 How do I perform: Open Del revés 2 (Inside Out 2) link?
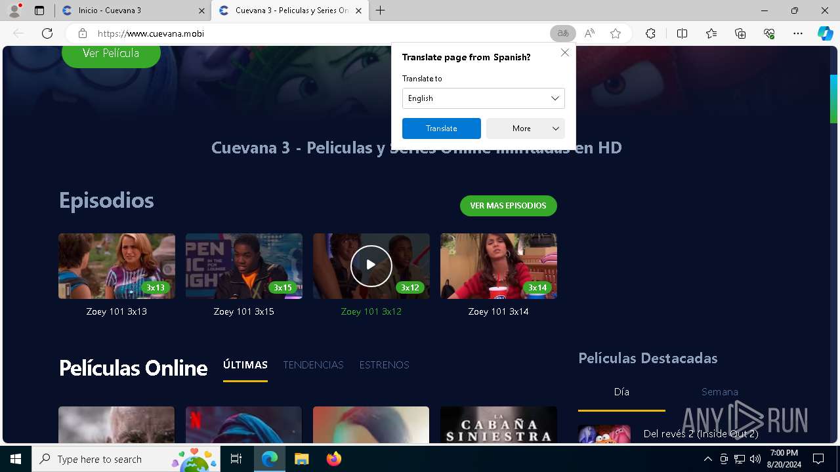point(701,434)
